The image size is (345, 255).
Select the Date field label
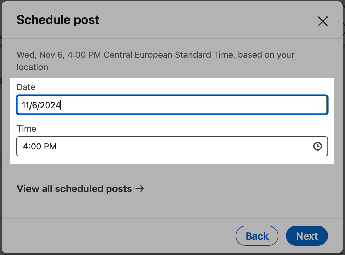pyautogui.click(x=26, y=87)
